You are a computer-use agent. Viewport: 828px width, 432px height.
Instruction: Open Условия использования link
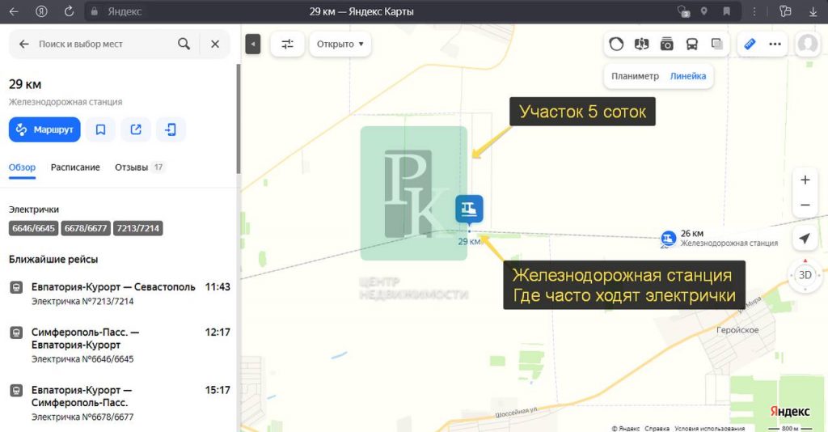click(x=709, y=428)
